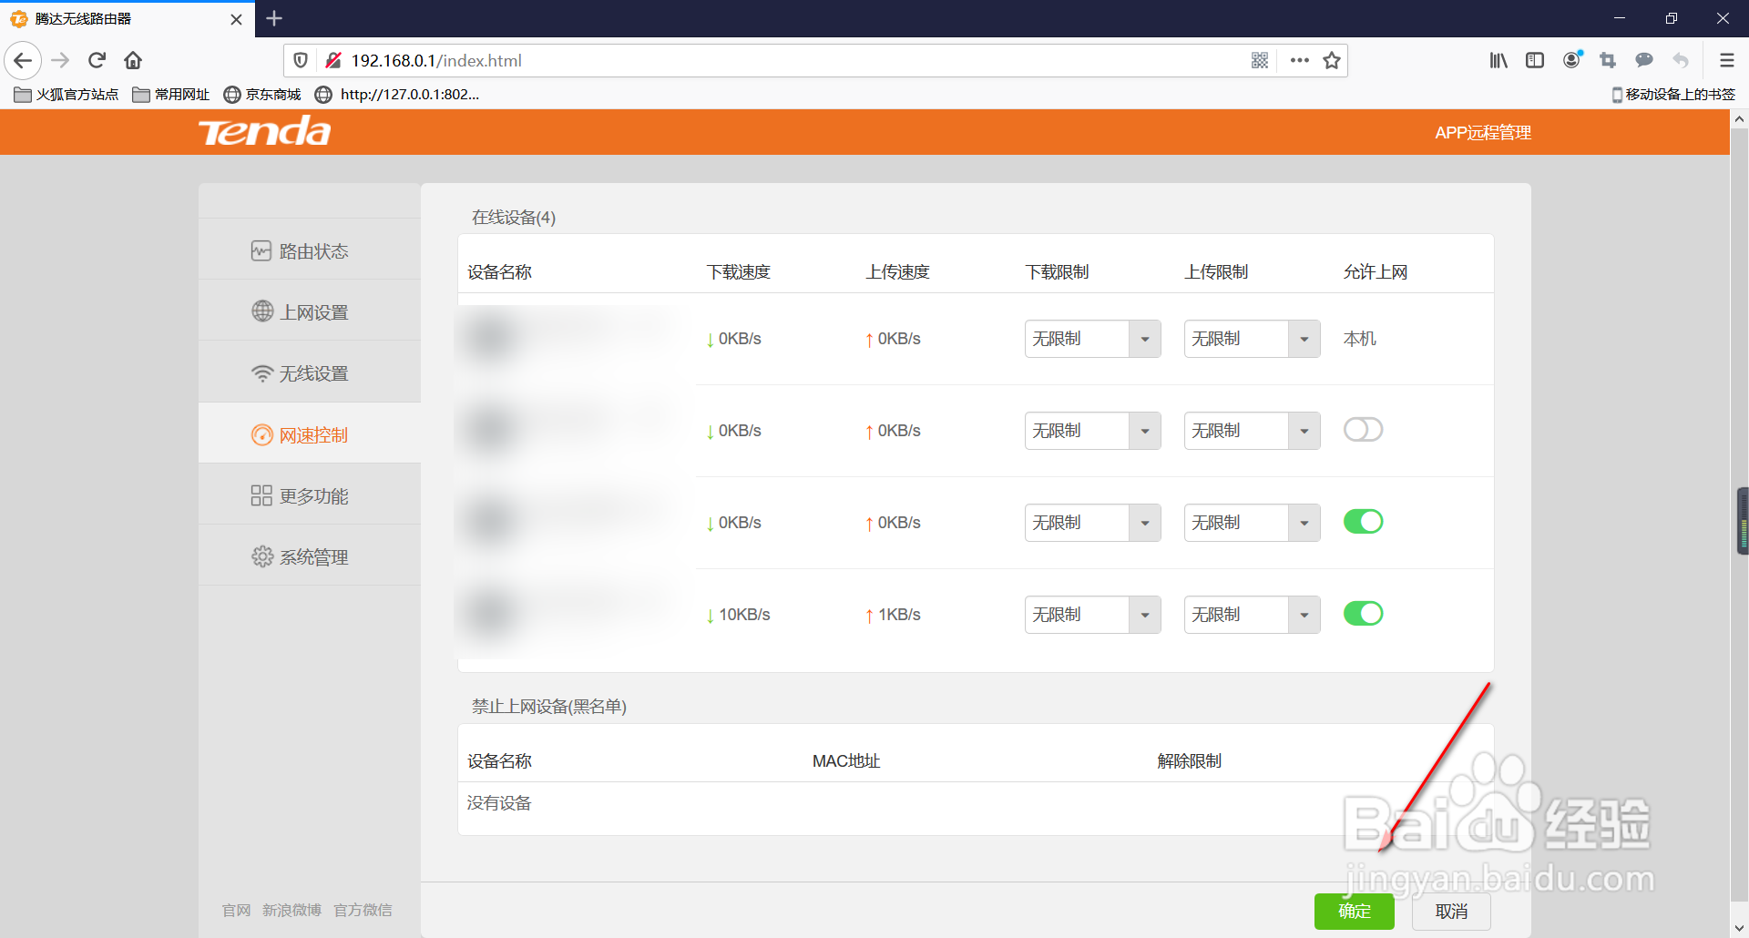Screen dimensions: 1749x938
Task: Click the address bar URL field
Action: point(793,61)
